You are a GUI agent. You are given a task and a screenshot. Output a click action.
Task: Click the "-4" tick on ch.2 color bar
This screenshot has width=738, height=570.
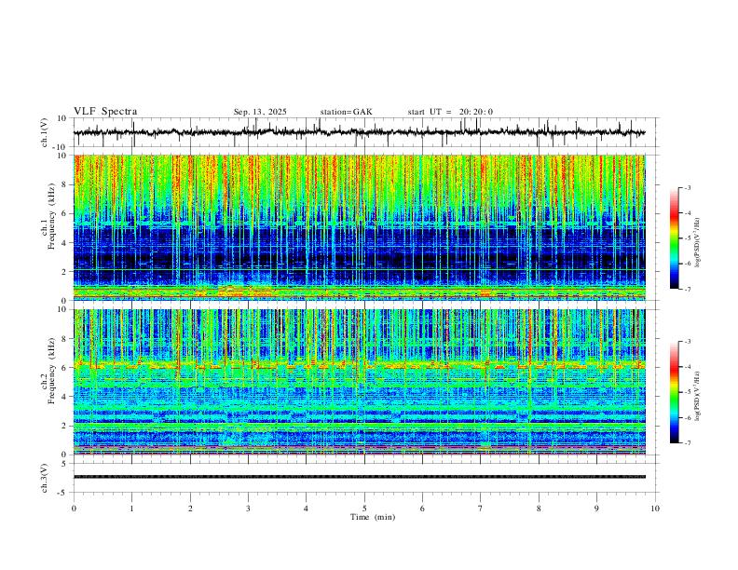pos(688,367)
